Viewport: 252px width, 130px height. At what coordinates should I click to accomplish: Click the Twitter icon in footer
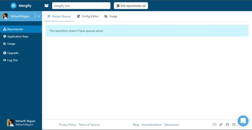coord(221,125)
